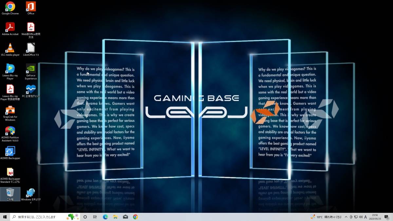Viewport: 393px width, 221px height.
Task: Select the Leawo Blu-ray Player shortcut
Action: 10,72
